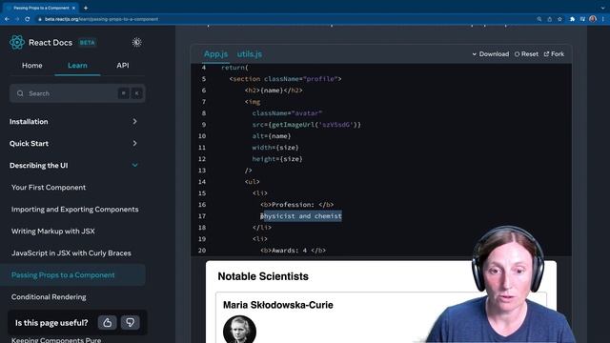Image resolution: width=610 pixels, height=343 pixels.
Task: Close the Passing Props browser tab
Action: 73,8
